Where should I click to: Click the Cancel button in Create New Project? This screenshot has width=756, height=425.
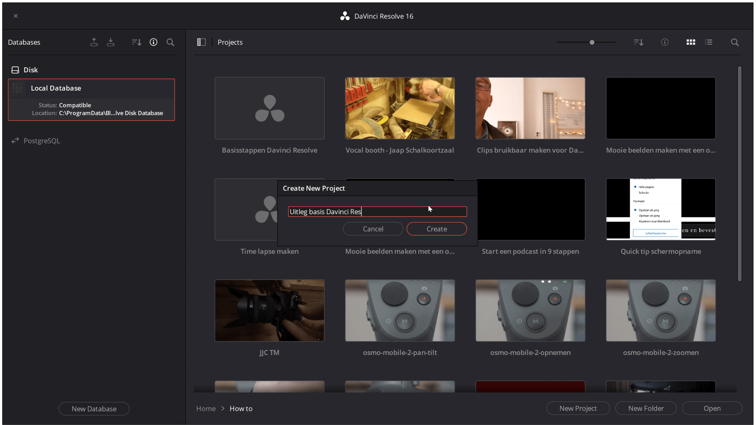(373, 228)
